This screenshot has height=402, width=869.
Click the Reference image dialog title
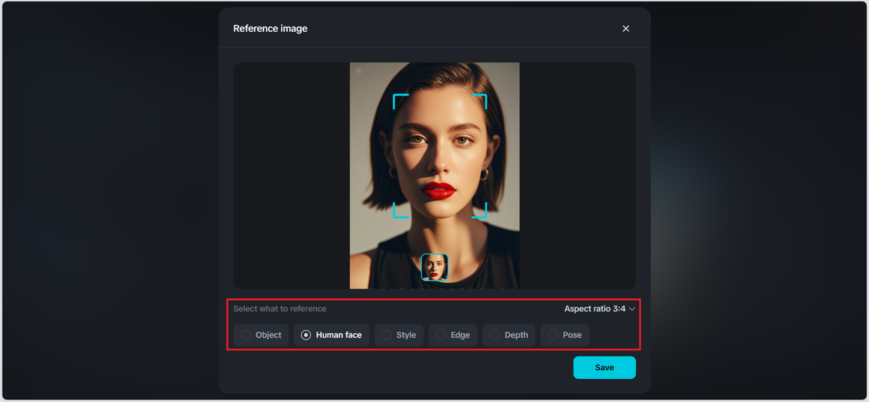coord(270,29)
